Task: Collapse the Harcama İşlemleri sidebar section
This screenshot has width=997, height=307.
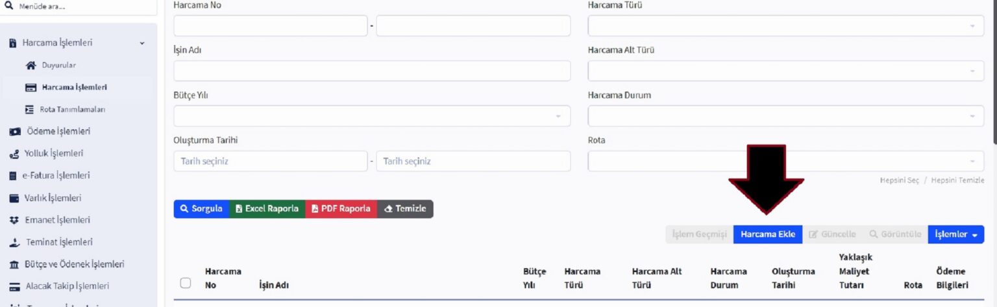Action: pos(142,43)
